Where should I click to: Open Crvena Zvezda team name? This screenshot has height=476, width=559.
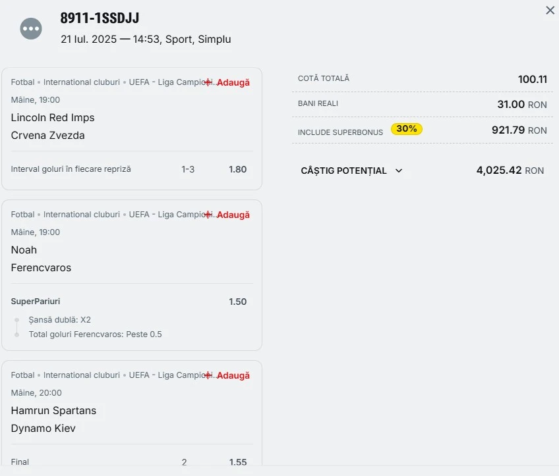tap(47, 135)
